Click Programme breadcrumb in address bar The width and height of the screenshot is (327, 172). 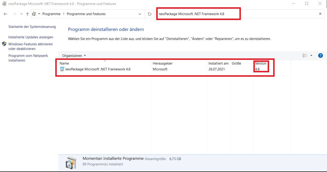[51, 14]
